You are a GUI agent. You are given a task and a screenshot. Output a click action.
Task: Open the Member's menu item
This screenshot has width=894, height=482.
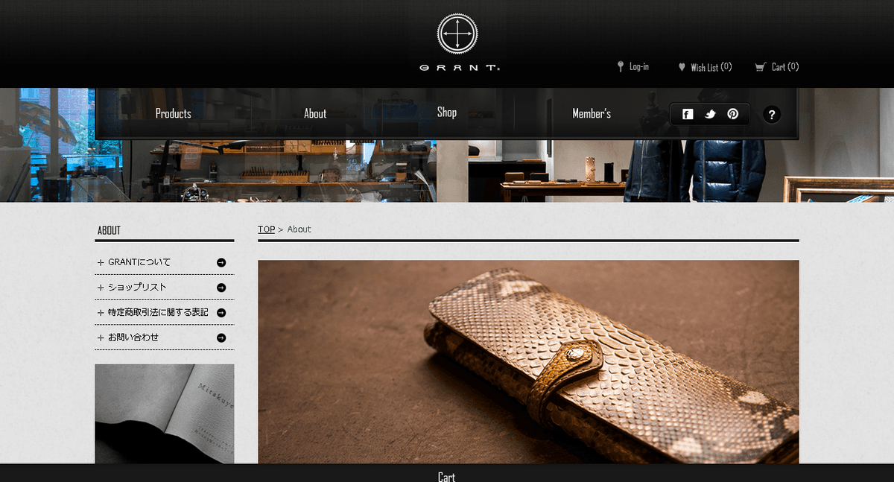pos(592,113)
